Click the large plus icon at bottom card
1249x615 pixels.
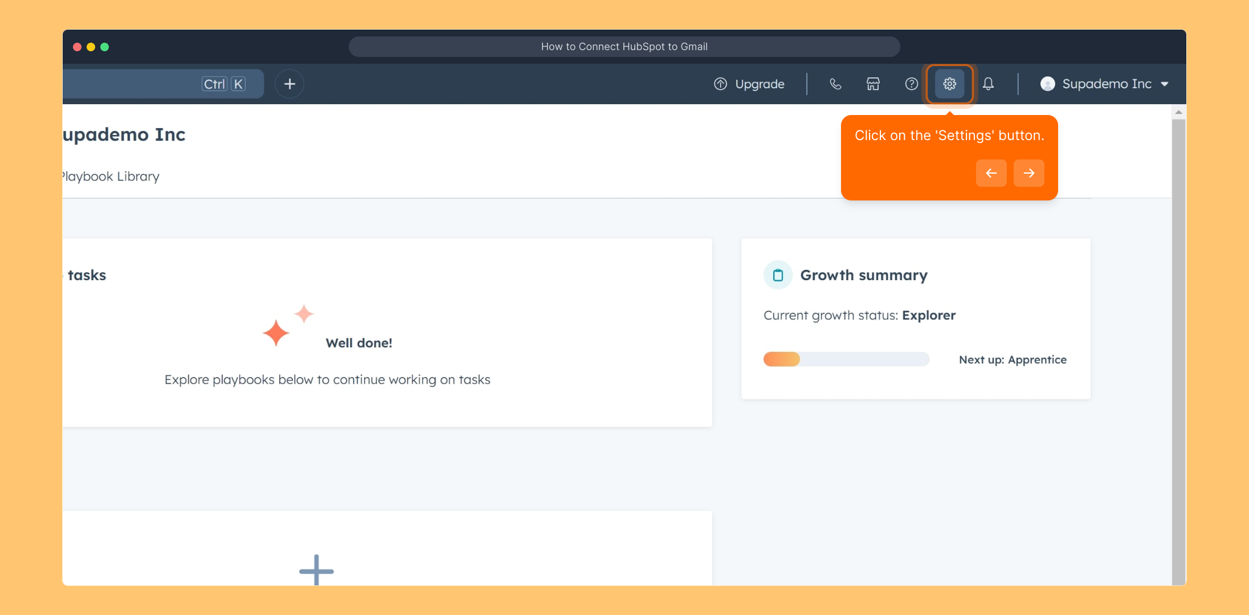point(316,569)
